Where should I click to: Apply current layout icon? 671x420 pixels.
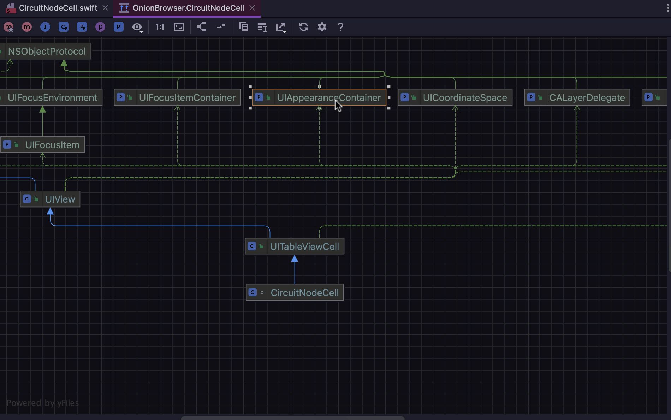tap(202, 27)
